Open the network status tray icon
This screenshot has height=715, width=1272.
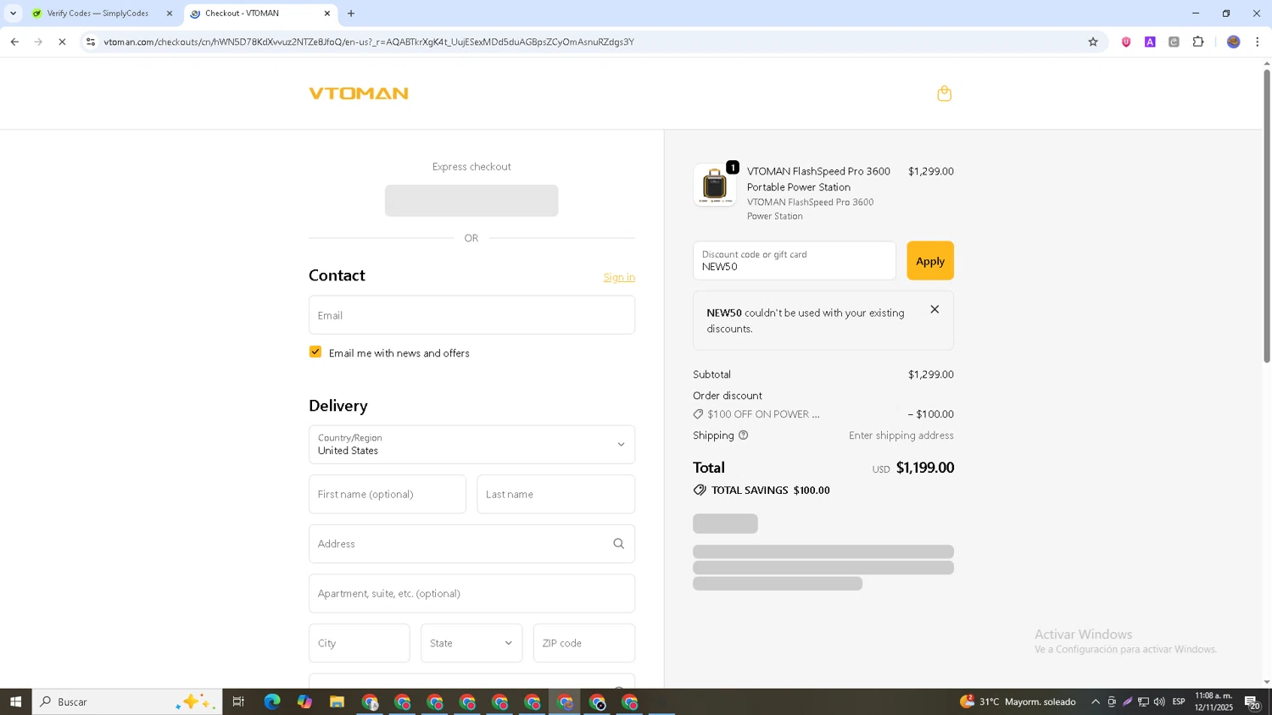click(x=1143, y=701)
